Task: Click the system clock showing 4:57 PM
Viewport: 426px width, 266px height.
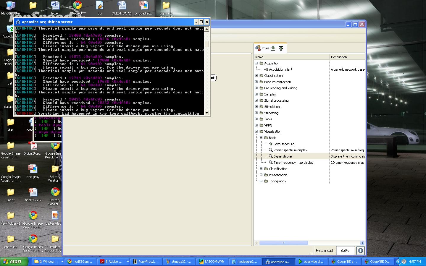Action: pos(415,262)
